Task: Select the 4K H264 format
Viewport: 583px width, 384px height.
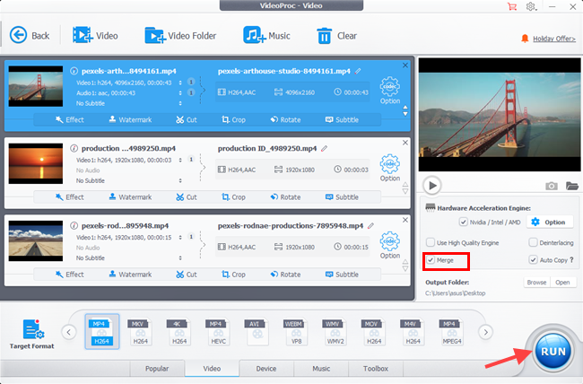Action: [179, 332]
